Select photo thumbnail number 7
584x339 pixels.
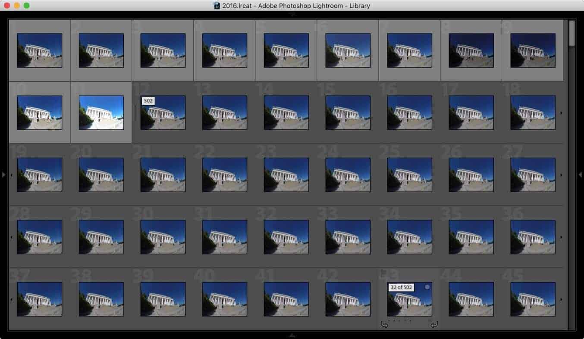coord(410,50)
